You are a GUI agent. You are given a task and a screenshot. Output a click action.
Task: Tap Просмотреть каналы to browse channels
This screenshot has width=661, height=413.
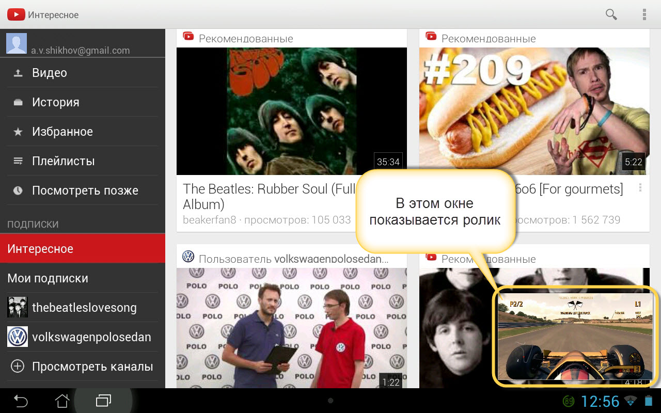click(x=83, y=367)
